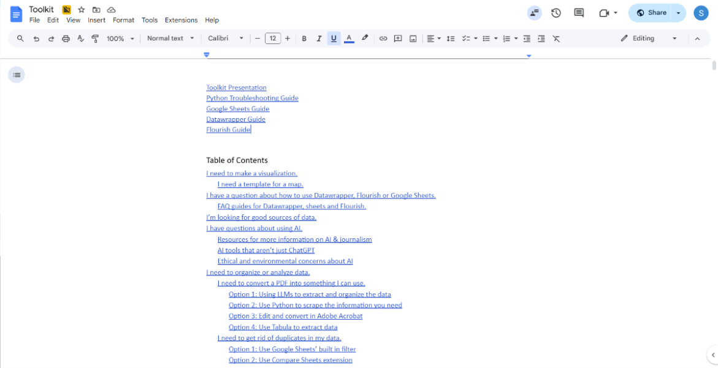Screen dimensions: 718x368
Task: Toggle bold formatting
Action: pos(304,39)
